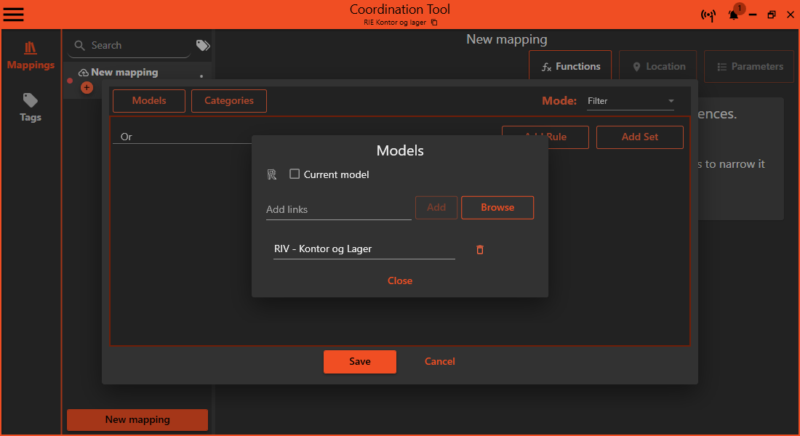Screen dimensions: 800x436
Task: Click the Add Set button
Action: click(x=639, y=137)
